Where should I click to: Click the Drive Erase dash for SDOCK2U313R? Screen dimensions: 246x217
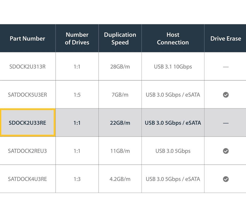point(225,67)
